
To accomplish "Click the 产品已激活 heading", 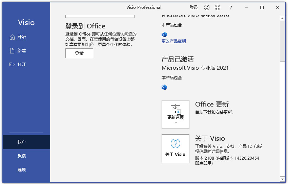I will tap(178, 60).
